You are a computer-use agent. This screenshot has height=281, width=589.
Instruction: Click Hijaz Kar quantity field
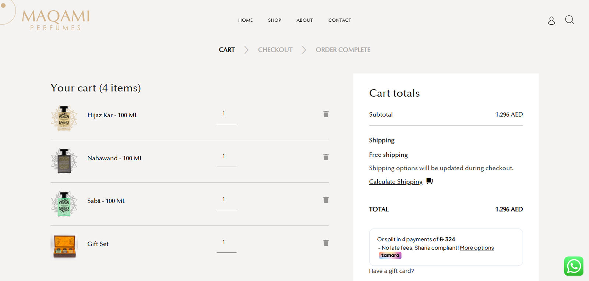[x=226, y=114]
